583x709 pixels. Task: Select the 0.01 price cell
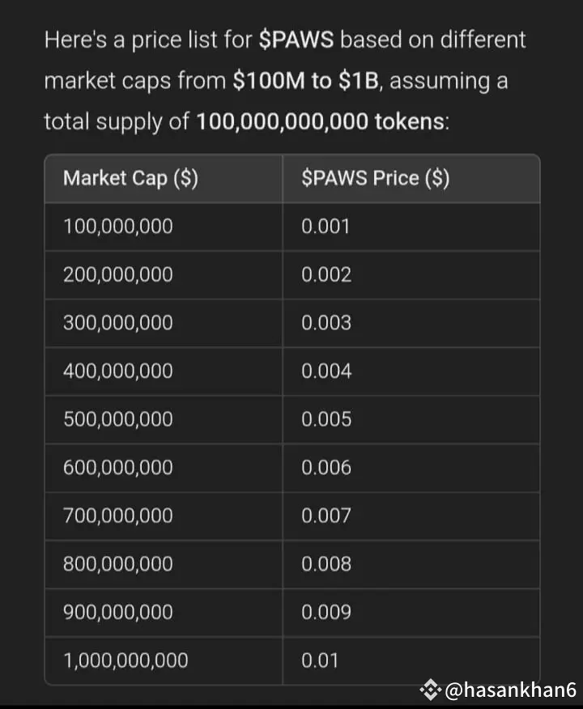(320, 660)
